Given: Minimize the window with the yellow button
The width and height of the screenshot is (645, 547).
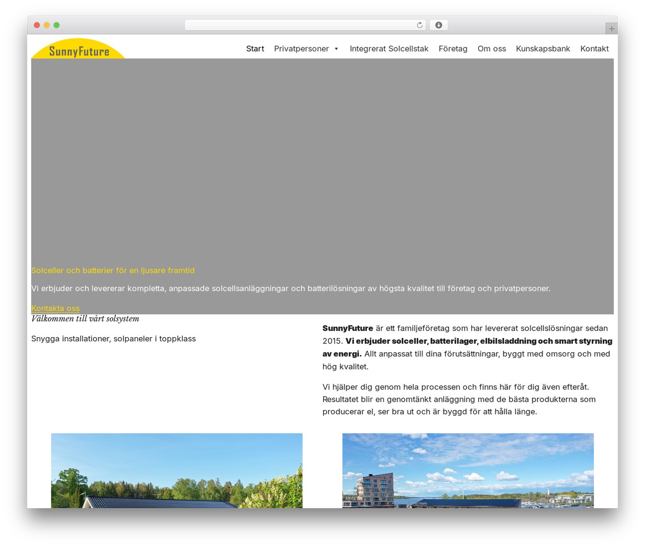Looking at the screenshot, I should click(x=47, y=25).
